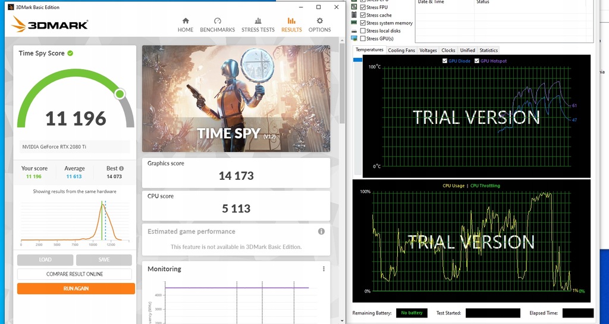The width and height of the screenshot is (609, 324).
Task: Click the Stress system memory icon
Action: (x=354, y=23)
